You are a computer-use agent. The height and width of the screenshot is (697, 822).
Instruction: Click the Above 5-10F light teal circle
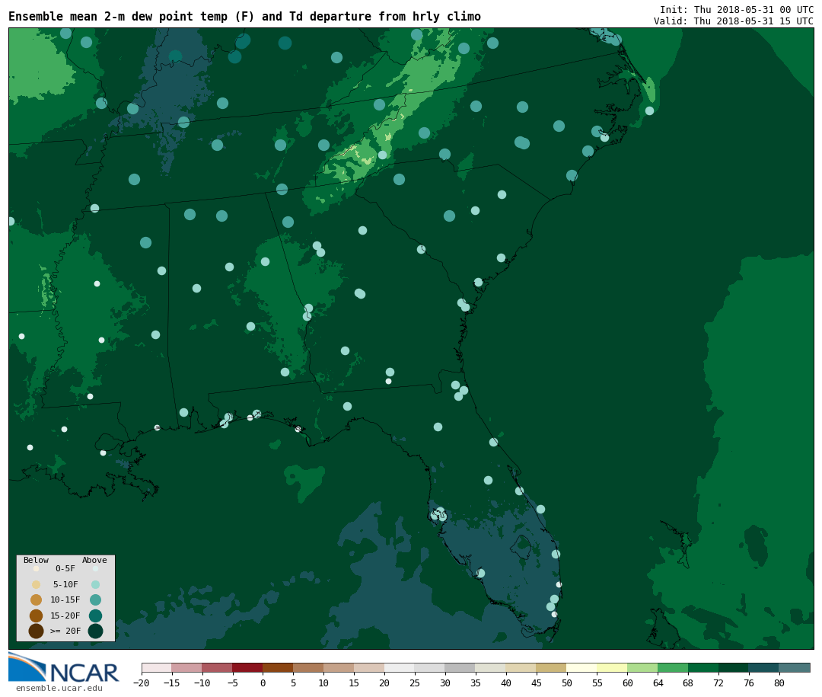[x=95, y=584]
